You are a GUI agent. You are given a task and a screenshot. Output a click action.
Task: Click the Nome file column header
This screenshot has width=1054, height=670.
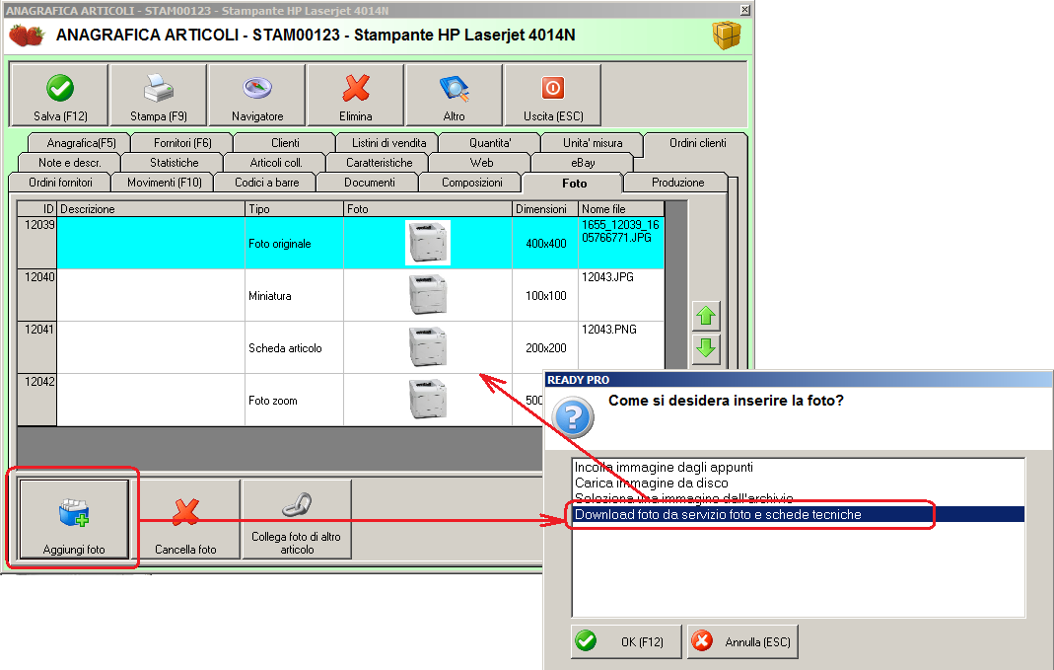pos(620,209)
